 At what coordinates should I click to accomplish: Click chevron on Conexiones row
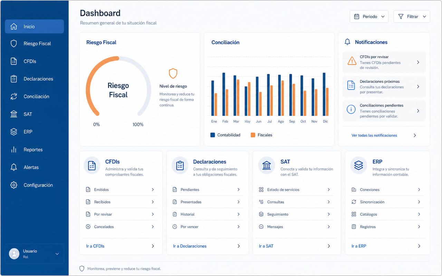tap(419, 190)
